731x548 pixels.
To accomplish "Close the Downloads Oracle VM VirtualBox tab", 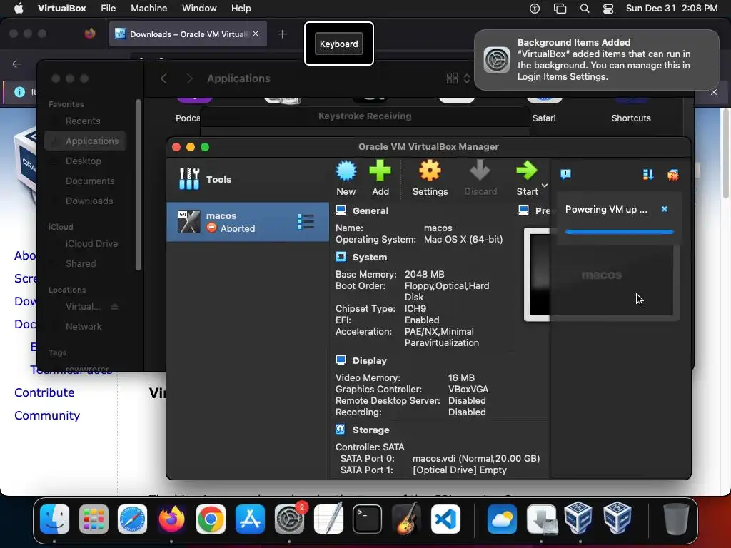I will tap(256, 34).
